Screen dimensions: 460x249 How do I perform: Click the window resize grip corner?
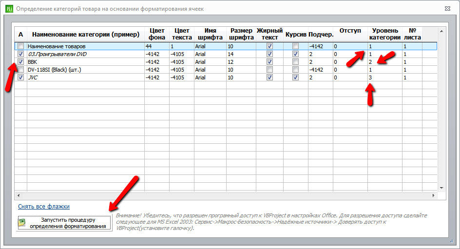pos(452,241)
